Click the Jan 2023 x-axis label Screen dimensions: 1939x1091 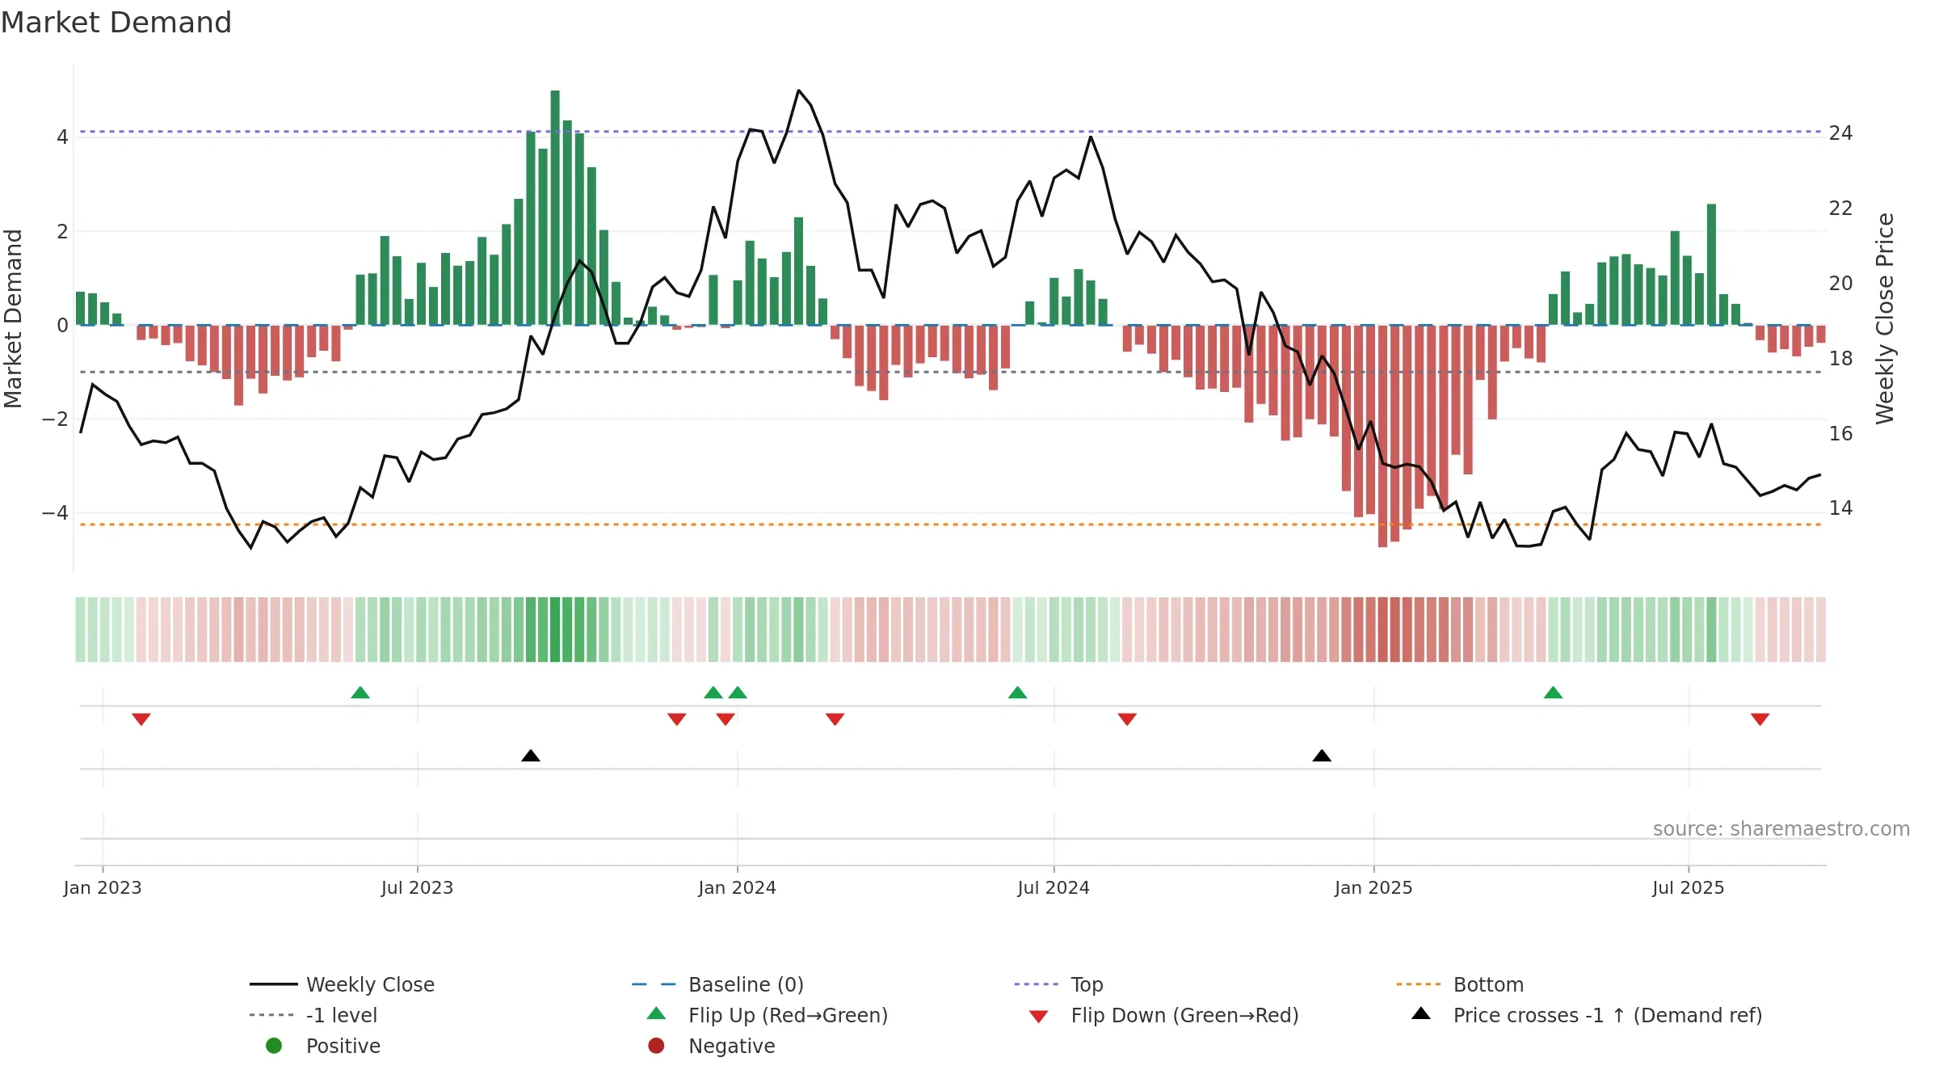103,888
